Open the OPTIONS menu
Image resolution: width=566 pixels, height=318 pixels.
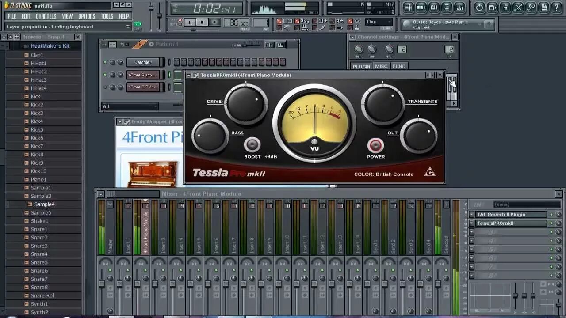point(87,16)
